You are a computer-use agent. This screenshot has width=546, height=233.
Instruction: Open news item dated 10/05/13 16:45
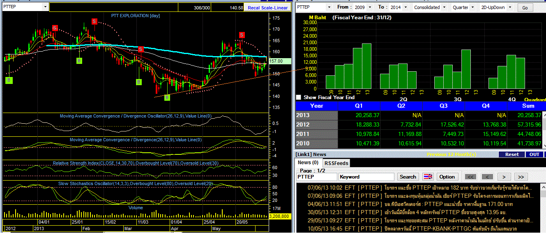[419, 228]
